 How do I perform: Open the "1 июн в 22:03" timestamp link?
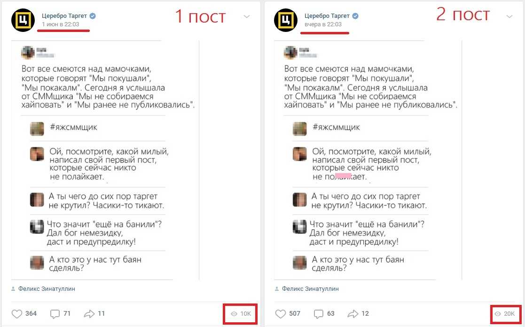(61, 24)
